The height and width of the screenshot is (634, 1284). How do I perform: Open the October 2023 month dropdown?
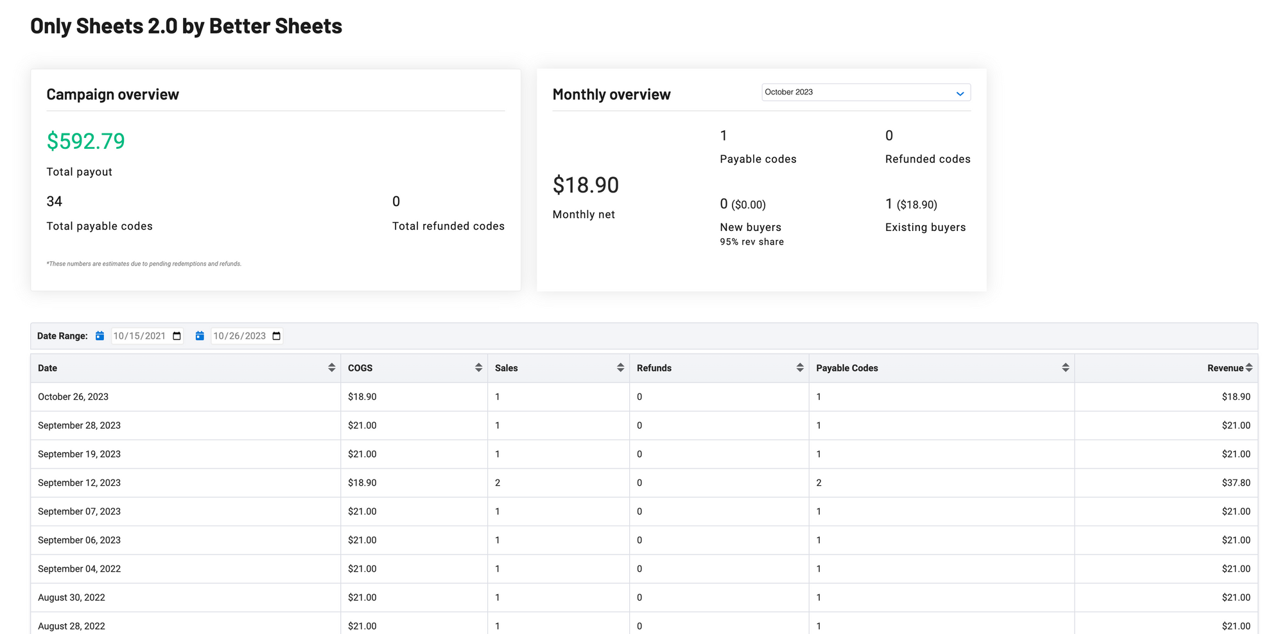(865, 92)
